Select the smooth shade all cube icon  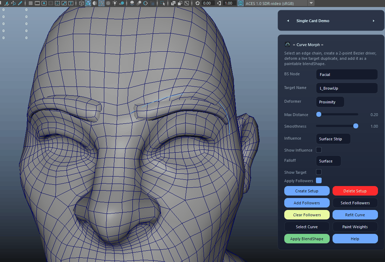pyautogui.click(x=88, y=3)
